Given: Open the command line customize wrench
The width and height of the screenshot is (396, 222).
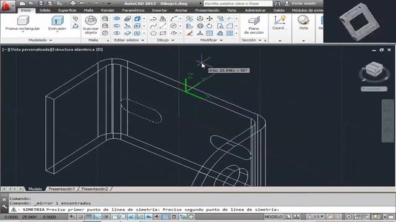Looking at the screenshot, I should (x=4, y=207).
